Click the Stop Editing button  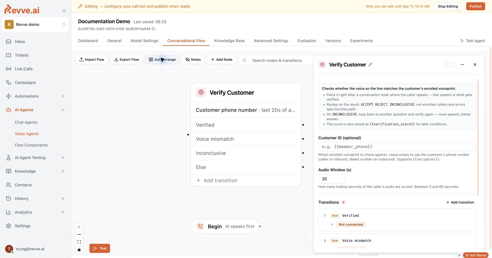click(x=448, y=6)
